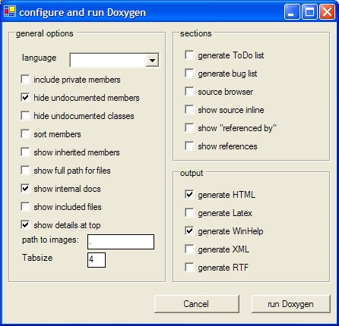The image size is (339, 326).
Task: Open the language dropdown
Action: pos(152,60)
